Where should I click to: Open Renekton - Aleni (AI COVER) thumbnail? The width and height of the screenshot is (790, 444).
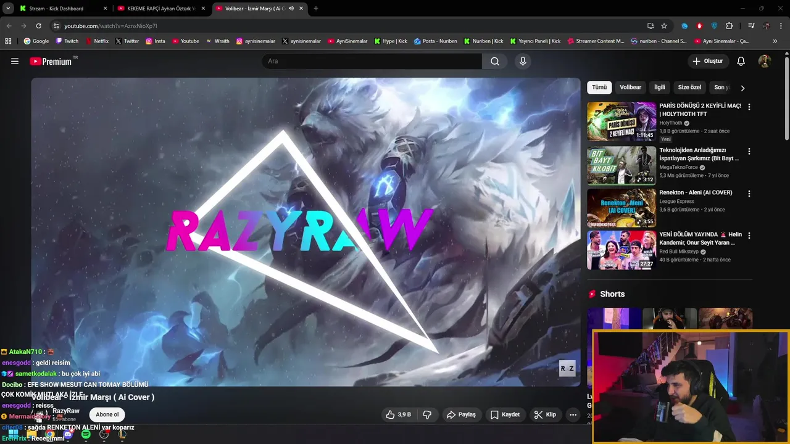(x=622, y=208)
